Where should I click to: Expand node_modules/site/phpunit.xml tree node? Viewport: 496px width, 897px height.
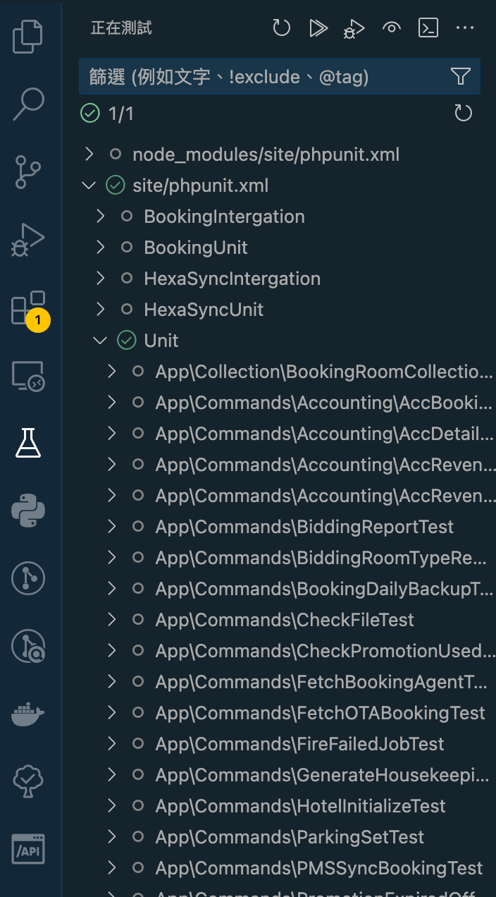pos(89,154)
